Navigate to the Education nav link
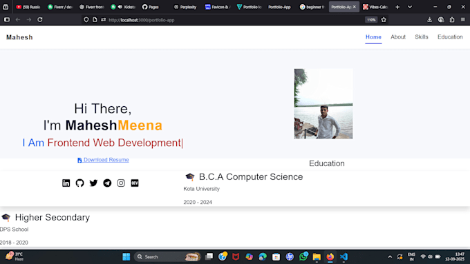The image size is (470, 264). [x=450, y=37]
